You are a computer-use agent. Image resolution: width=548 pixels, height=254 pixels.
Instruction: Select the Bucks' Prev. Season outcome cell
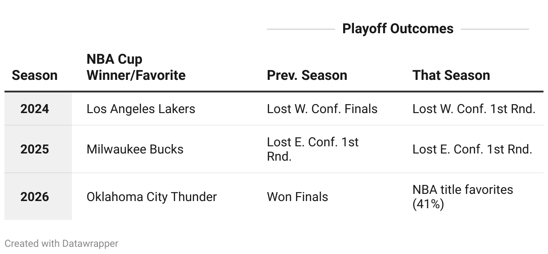(x=313, y=149)
